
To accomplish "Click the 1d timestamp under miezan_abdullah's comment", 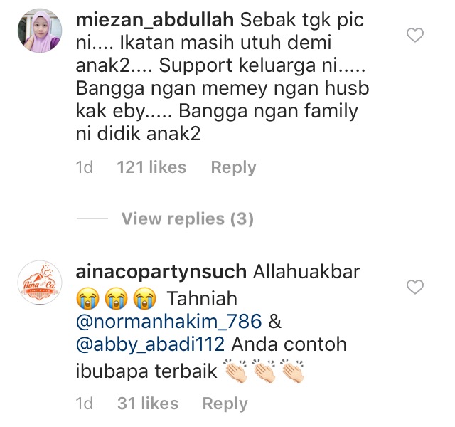I will tap(84, 167).
